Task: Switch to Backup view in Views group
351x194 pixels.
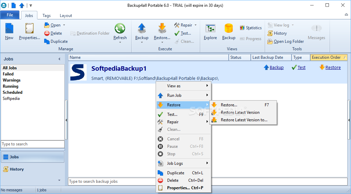Action: click(229, 32)
